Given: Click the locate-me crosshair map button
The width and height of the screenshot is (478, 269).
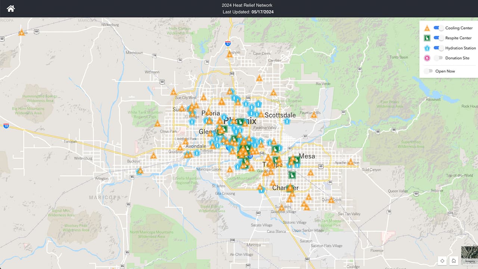Looking at the screenshot, I should tap(442, 261).
